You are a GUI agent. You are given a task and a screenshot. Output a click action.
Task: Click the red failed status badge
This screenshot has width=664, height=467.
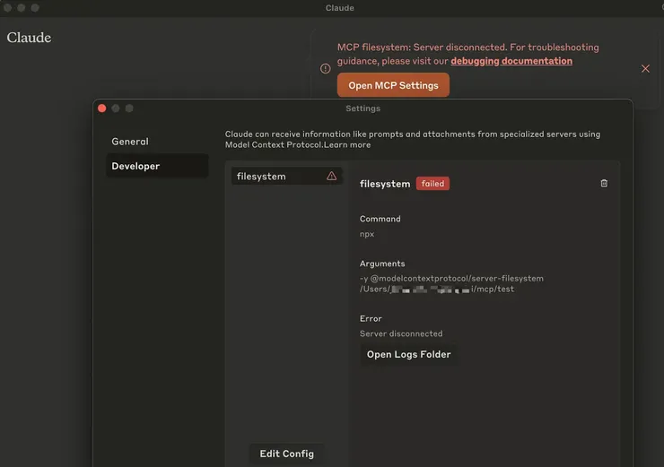click(x=432, y=184)
